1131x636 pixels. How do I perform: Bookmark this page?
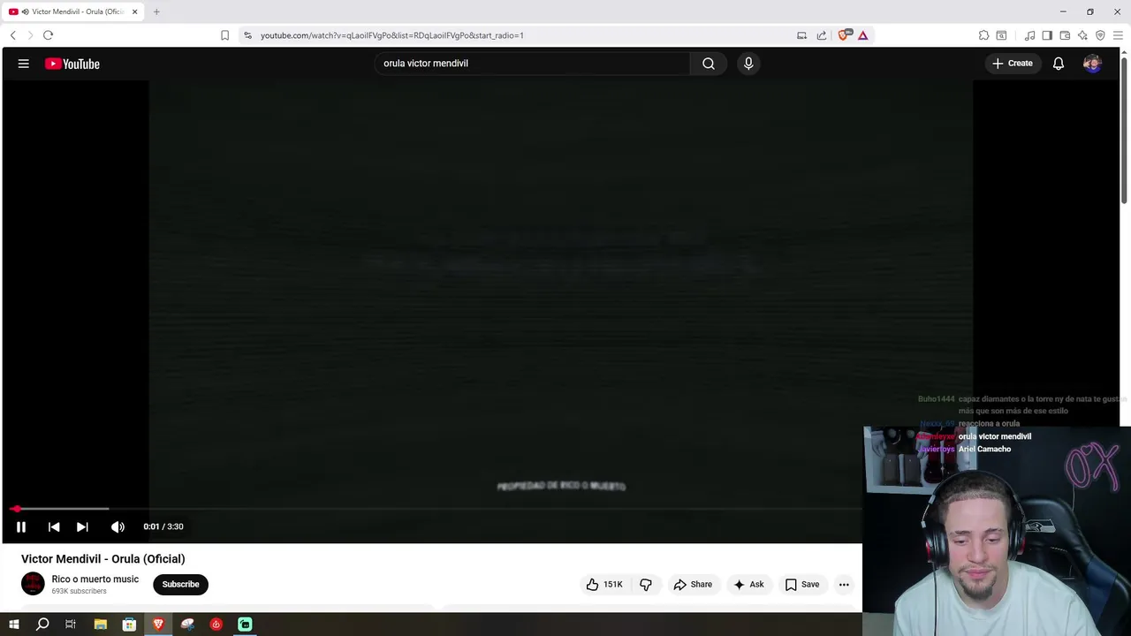[x=224, y=35]
